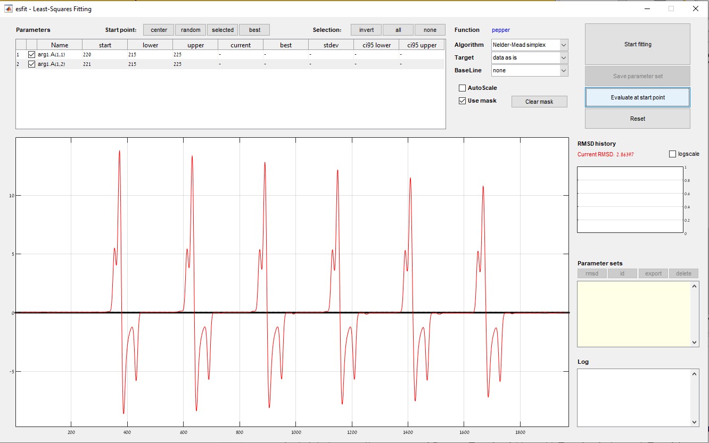
Task: Click the Current RMSD value text
Action: (x=606, y=154)
